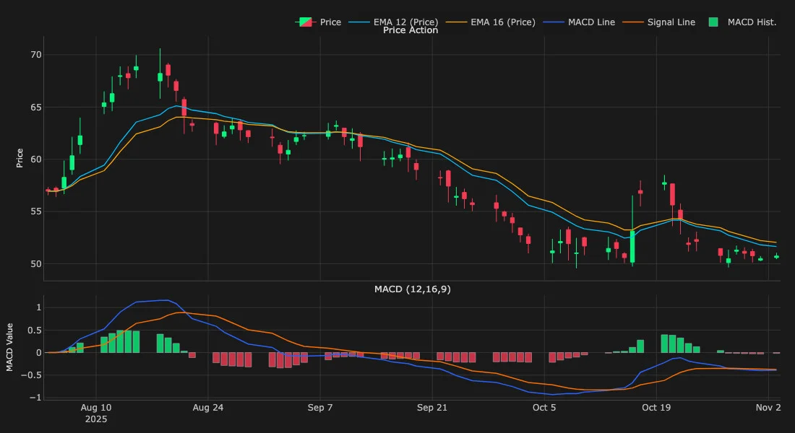The width and height of the screenshot is (795, 433).
Task: Click the MACD Hist. green square legend swatch
Action: (713, 22)
